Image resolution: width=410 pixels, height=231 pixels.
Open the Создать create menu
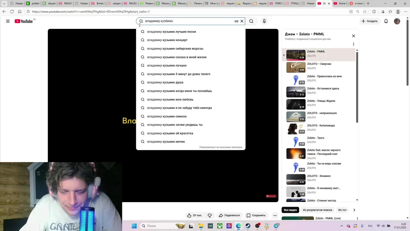(x=370, y=21)
